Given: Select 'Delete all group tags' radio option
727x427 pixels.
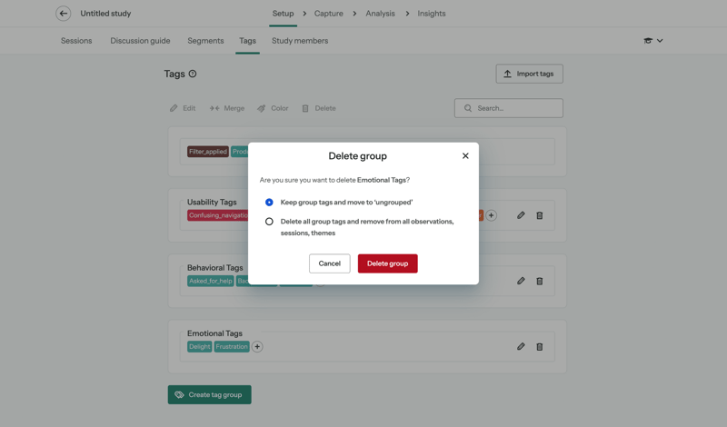Looking at the screenshot, I should [x=269, y=222].
